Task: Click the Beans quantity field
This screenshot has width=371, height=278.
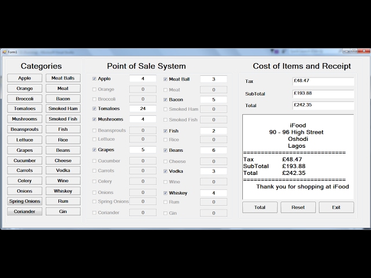Action: tap(214, 150)
